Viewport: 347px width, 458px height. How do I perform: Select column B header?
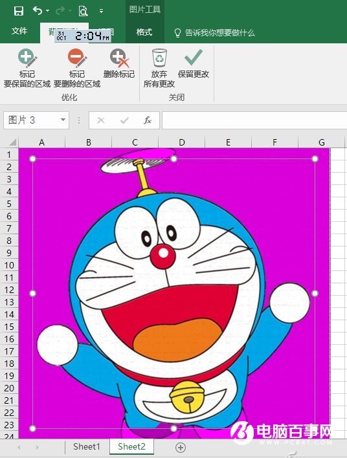89,142
